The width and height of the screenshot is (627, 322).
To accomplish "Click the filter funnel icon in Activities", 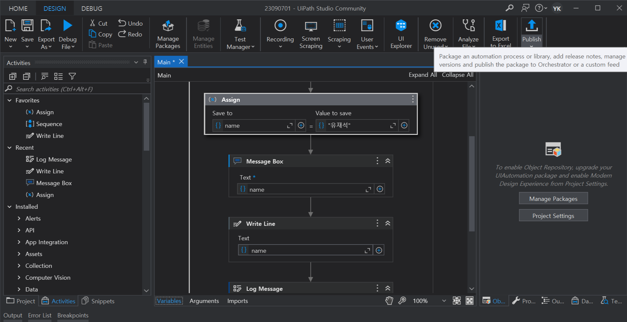I will [x=72, y=76].
